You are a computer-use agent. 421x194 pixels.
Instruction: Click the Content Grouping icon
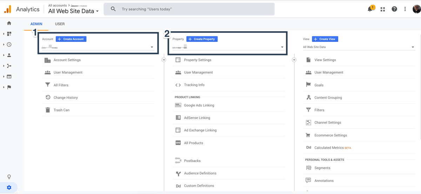[x=308, y=98]
